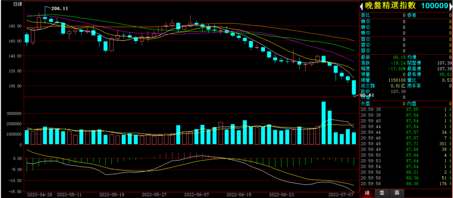Click the 賣② order row

[x=406, y=27]
